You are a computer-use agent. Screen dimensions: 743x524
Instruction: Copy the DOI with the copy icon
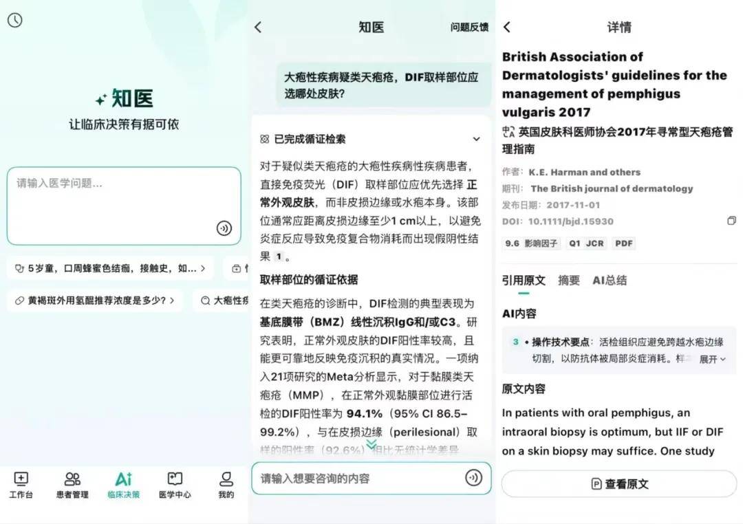coord(731,221)
